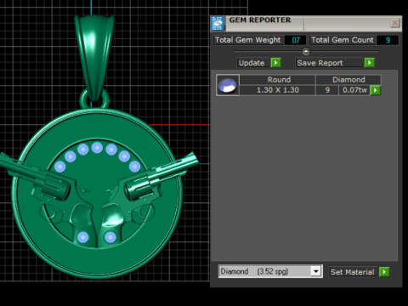Click green arrow next to Update
The height and width of the screenshot is (306, 408).
(x=275, y=63)
